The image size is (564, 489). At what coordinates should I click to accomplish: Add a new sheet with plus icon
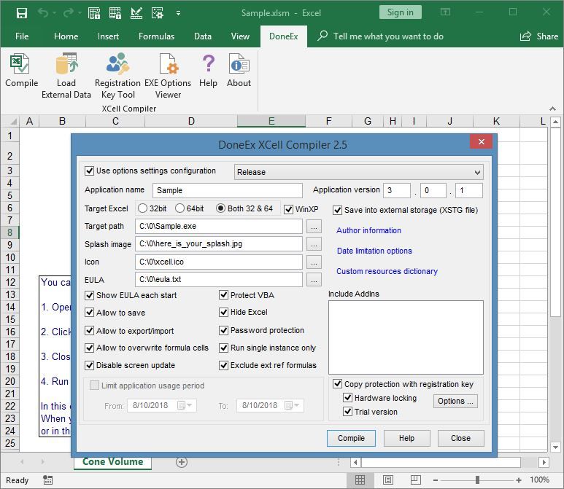click(x=182, y=462)
